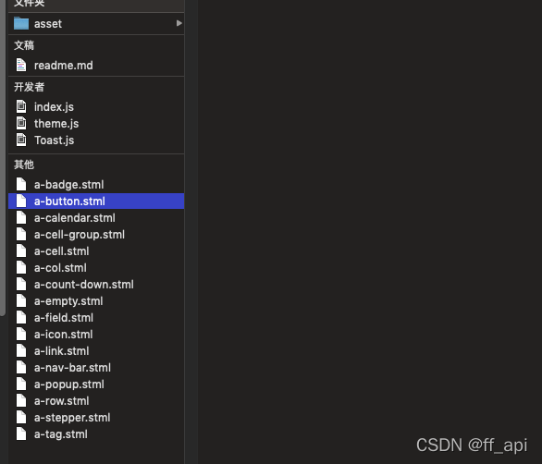Image resolution: width=542 pixels, height=464 pixels.
Task: Click the readme.md document icon
Action: [21, 65]
